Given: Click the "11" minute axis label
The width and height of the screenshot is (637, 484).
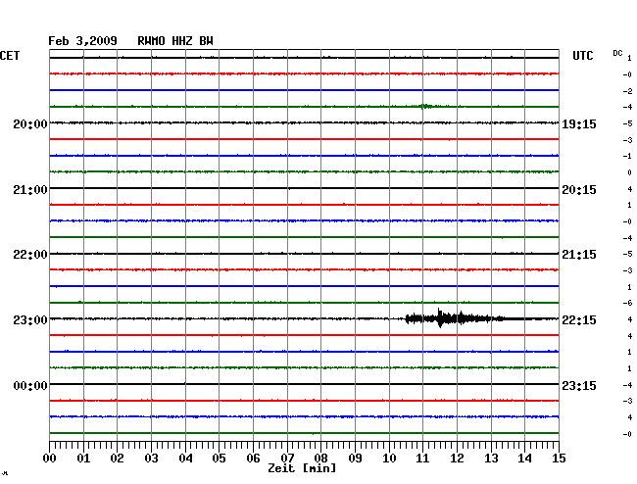Looking at the screenshot, I should click(422, 458).
